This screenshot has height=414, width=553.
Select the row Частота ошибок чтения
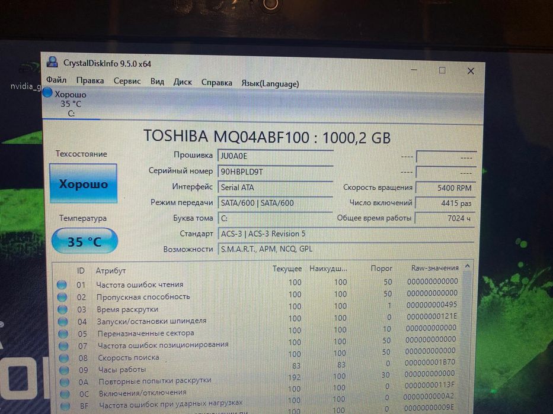(258, 283)
